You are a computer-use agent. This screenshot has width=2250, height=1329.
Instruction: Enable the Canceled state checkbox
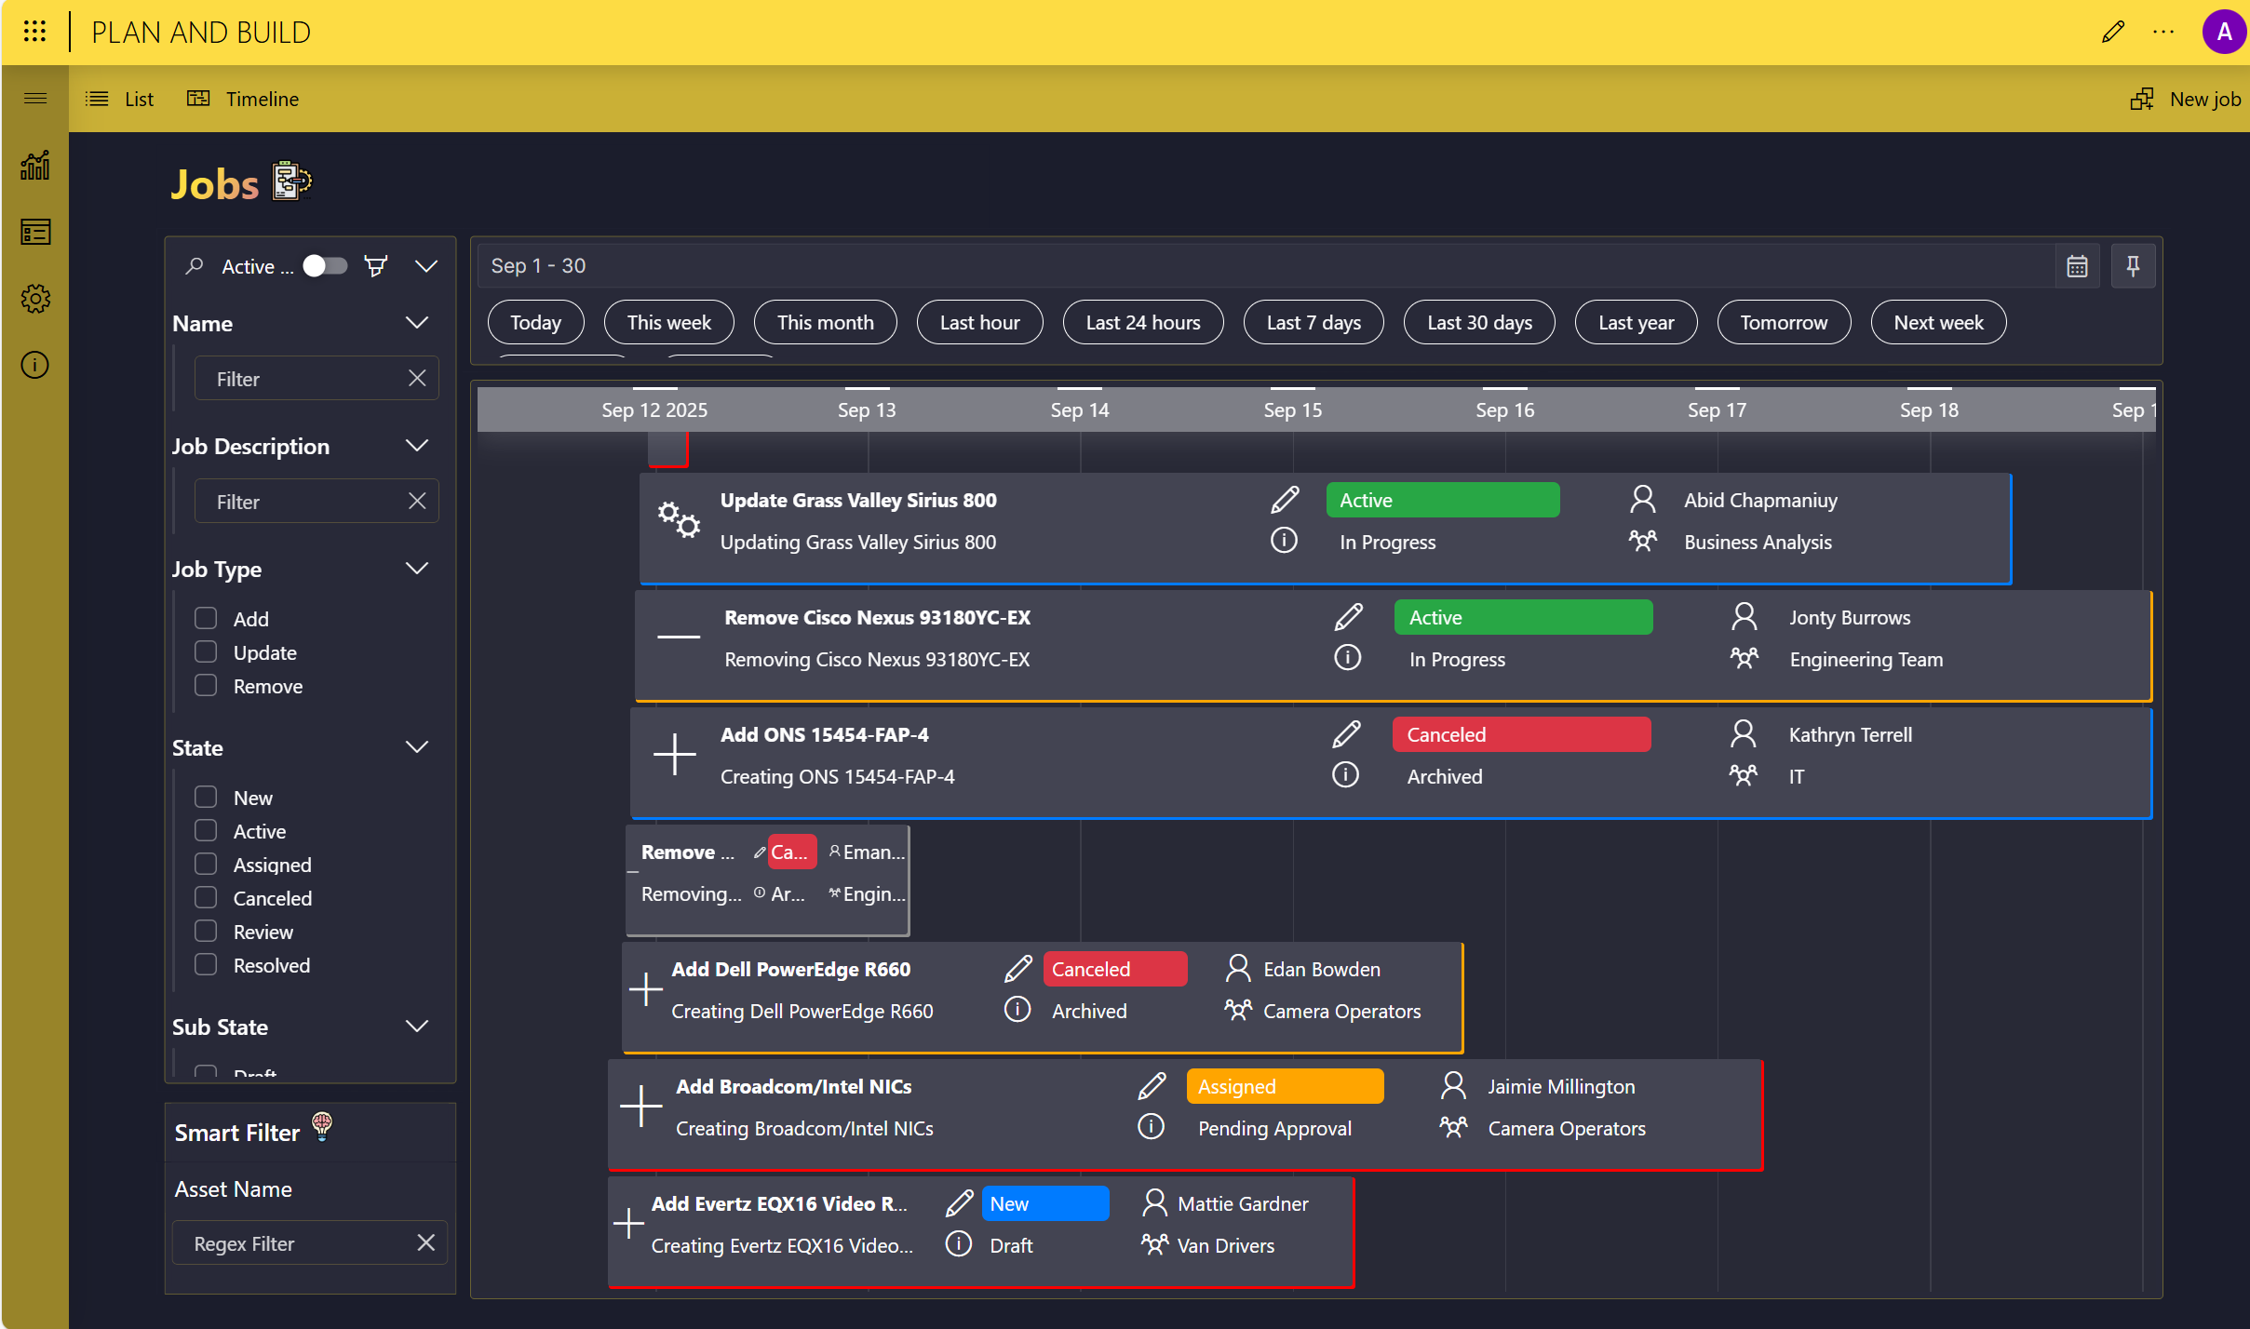[206, 898]
